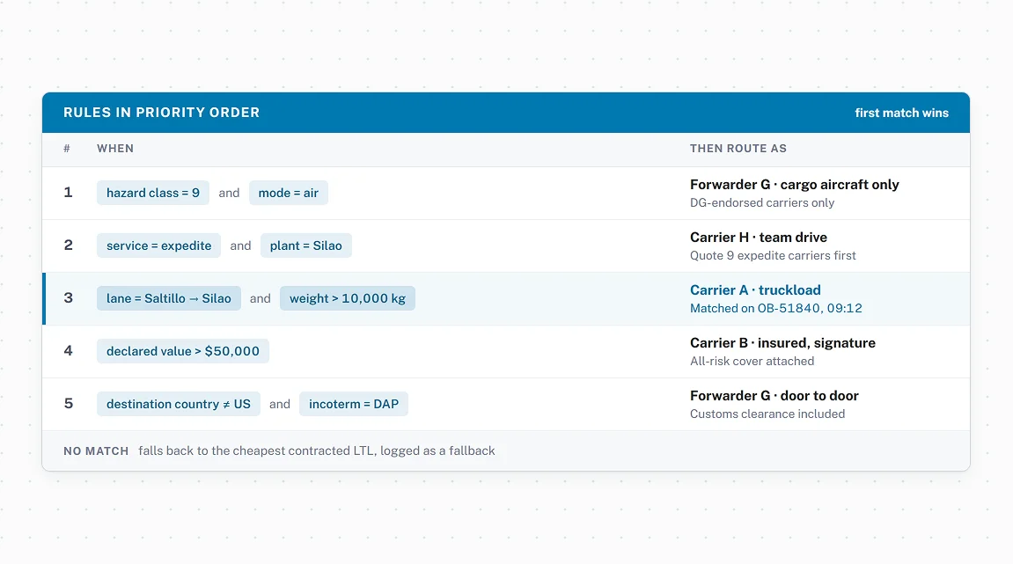Viewport: 1013px width, 564px height.
Task: Click rule number 4
Action: pos(68,351)
